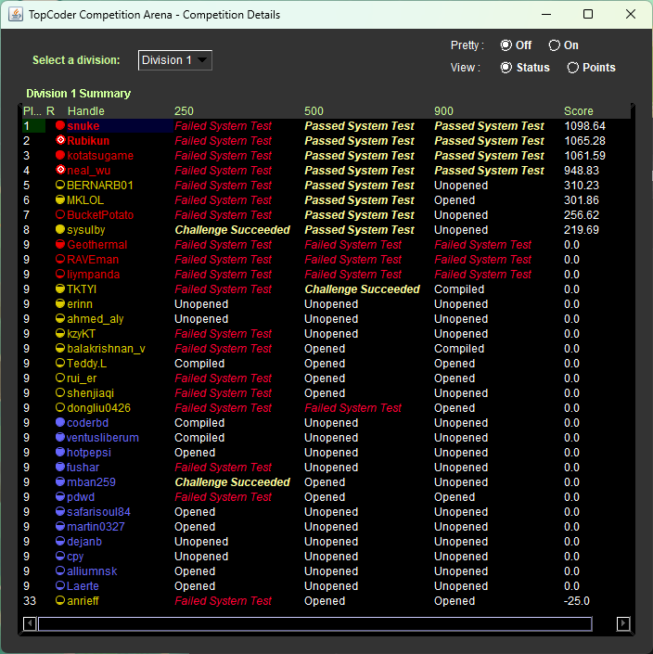The width and height of the screenshot is (653, 654).
Task: Click Geothermal's 900 Failed System Test cell
Action: 482,245
